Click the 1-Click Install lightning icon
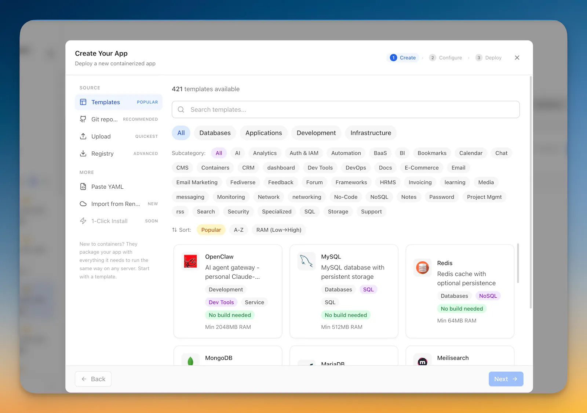 (x=83, y=221)
